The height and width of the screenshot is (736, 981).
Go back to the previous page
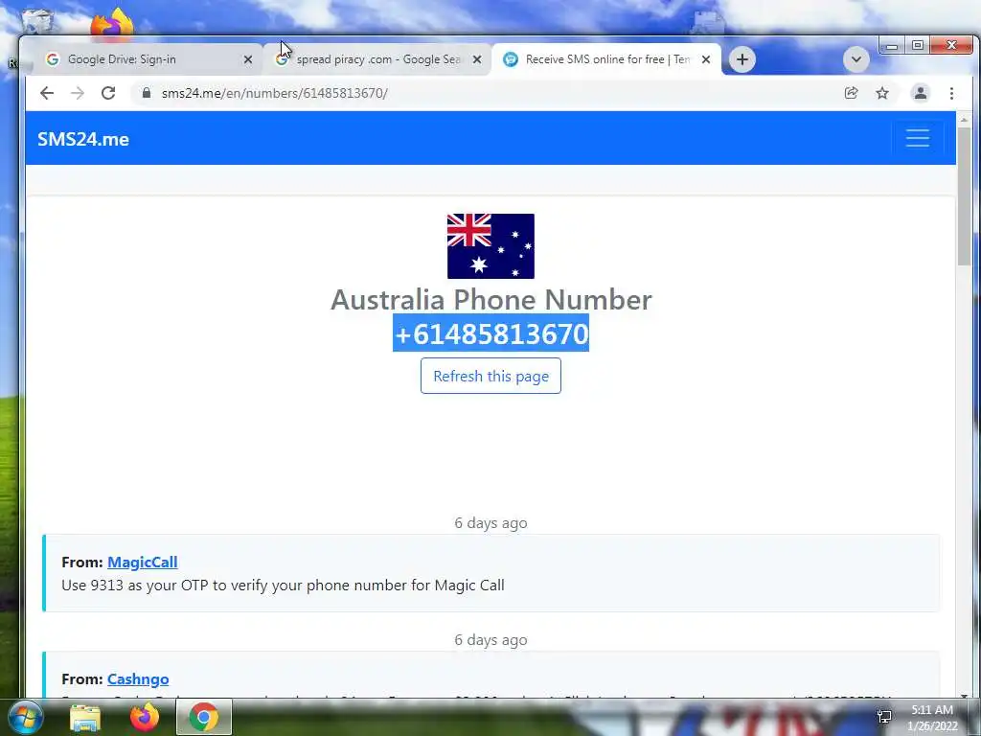pyautogui.click(x=47, y=93)
